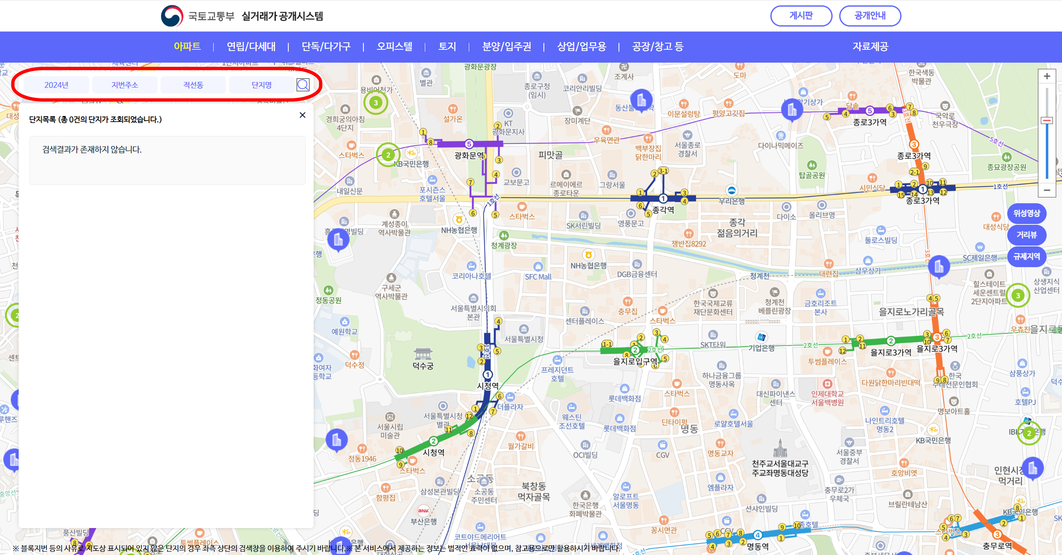The width and height of the screenshot is (1062, 555).
Task: Click the map zoom level slider
Action: click(x=1047, y=121)
